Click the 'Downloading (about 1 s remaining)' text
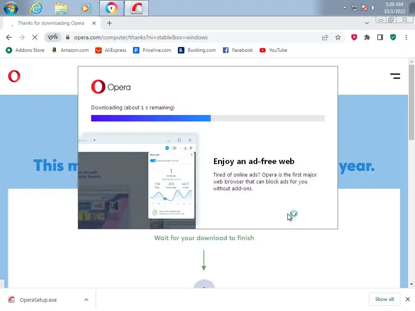This screenshot has width=415, height=311. pos(133,108)
